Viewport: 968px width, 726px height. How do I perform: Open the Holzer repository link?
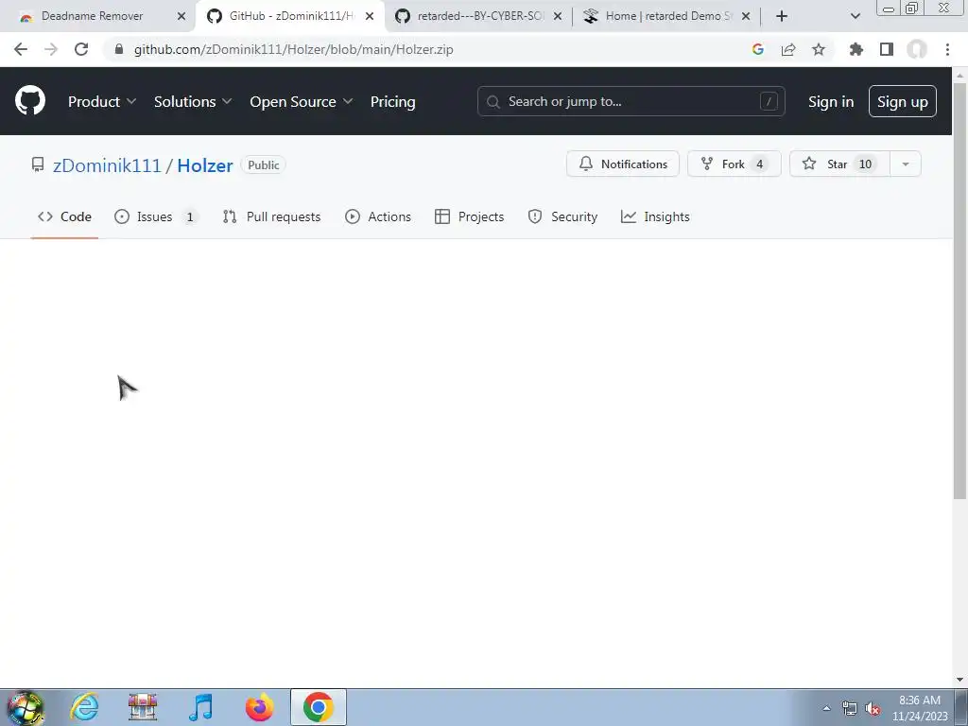205,164
